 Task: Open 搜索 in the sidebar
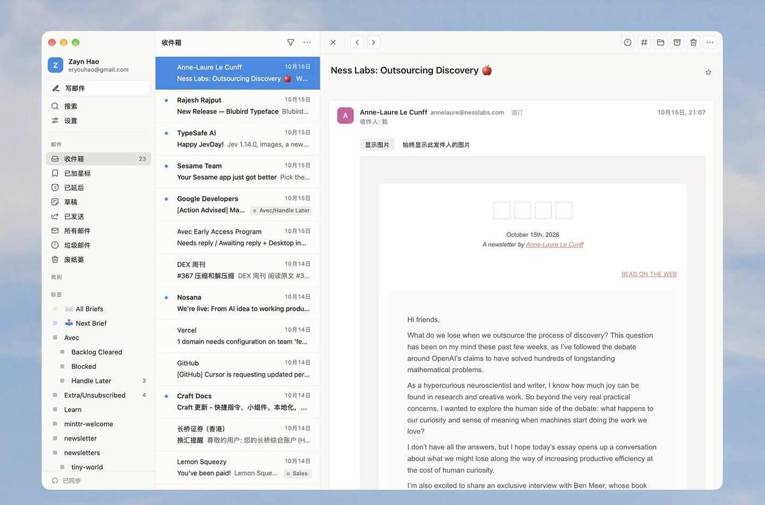99,106
